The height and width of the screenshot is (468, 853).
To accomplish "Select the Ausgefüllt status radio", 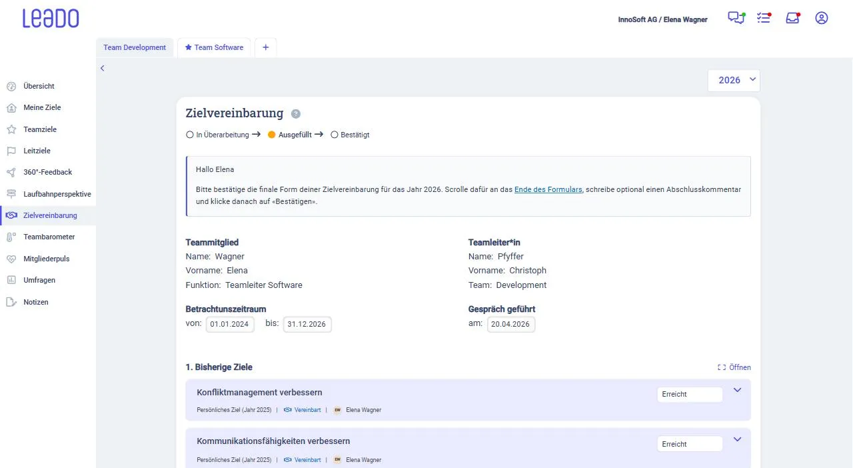I will click(x=271, y=135).
